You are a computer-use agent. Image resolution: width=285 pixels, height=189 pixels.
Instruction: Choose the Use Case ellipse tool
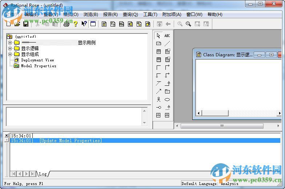[x=167, y=100]
